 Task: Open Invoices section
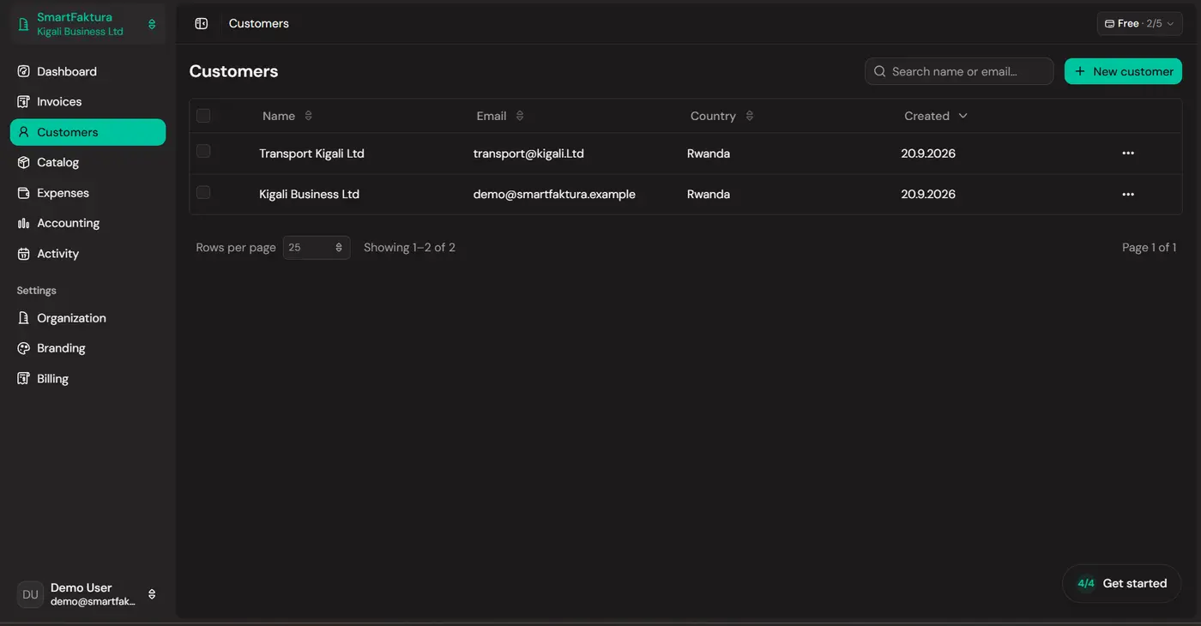pos(88,102)
